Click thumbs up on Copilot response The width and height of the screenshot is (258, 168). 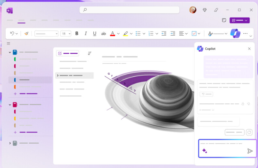[243, 104]
